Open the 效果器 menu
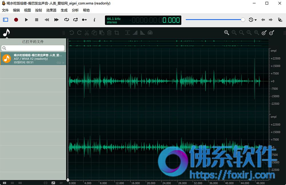 coord(51,10)
